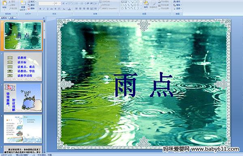Toggle Italic formatting

[x=44, y=9]
